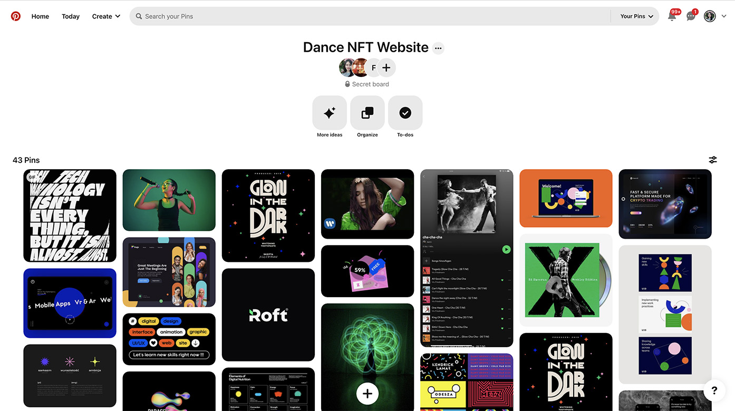Click the filter sliders icon

[x=713, y=160]
